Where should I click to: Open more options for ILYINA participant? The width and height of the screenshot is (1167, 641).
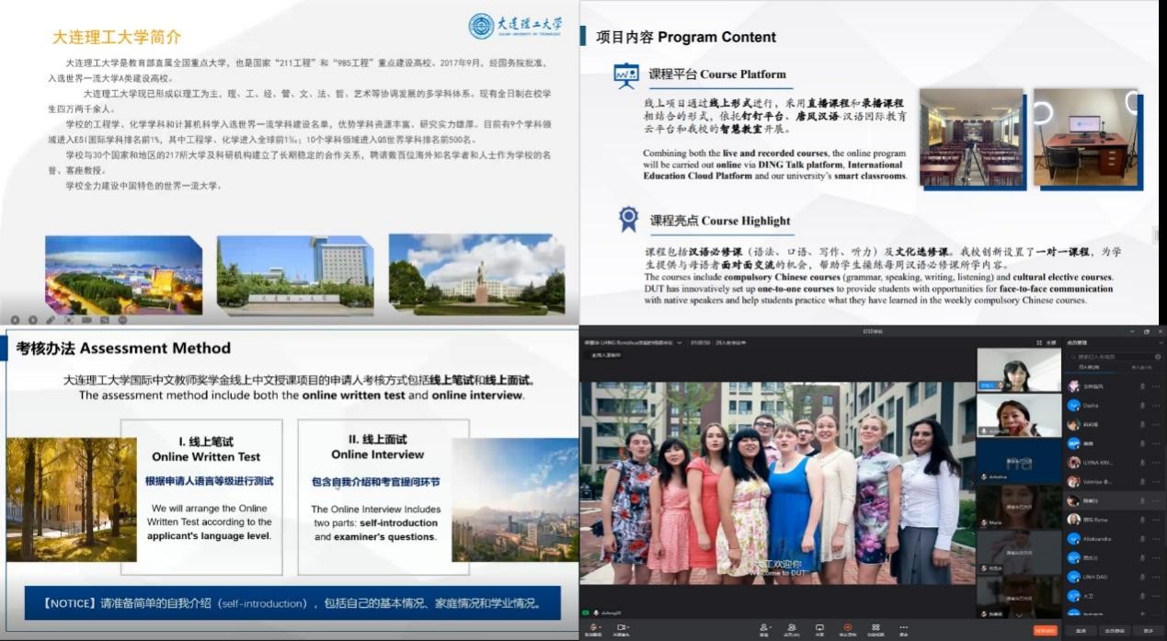[1156, 463]
